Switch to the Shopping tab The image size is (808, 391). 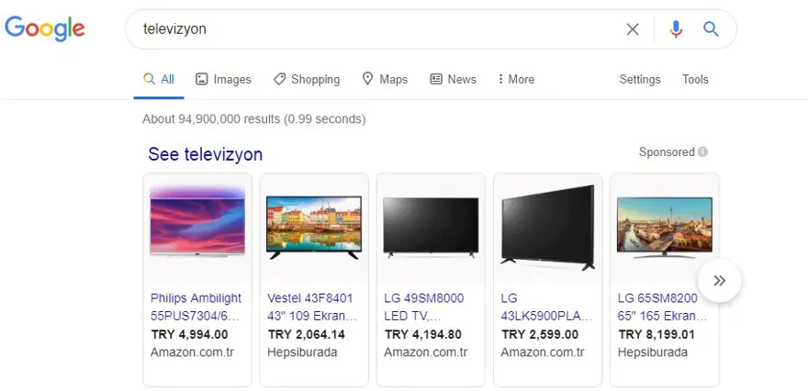(307, 79)
